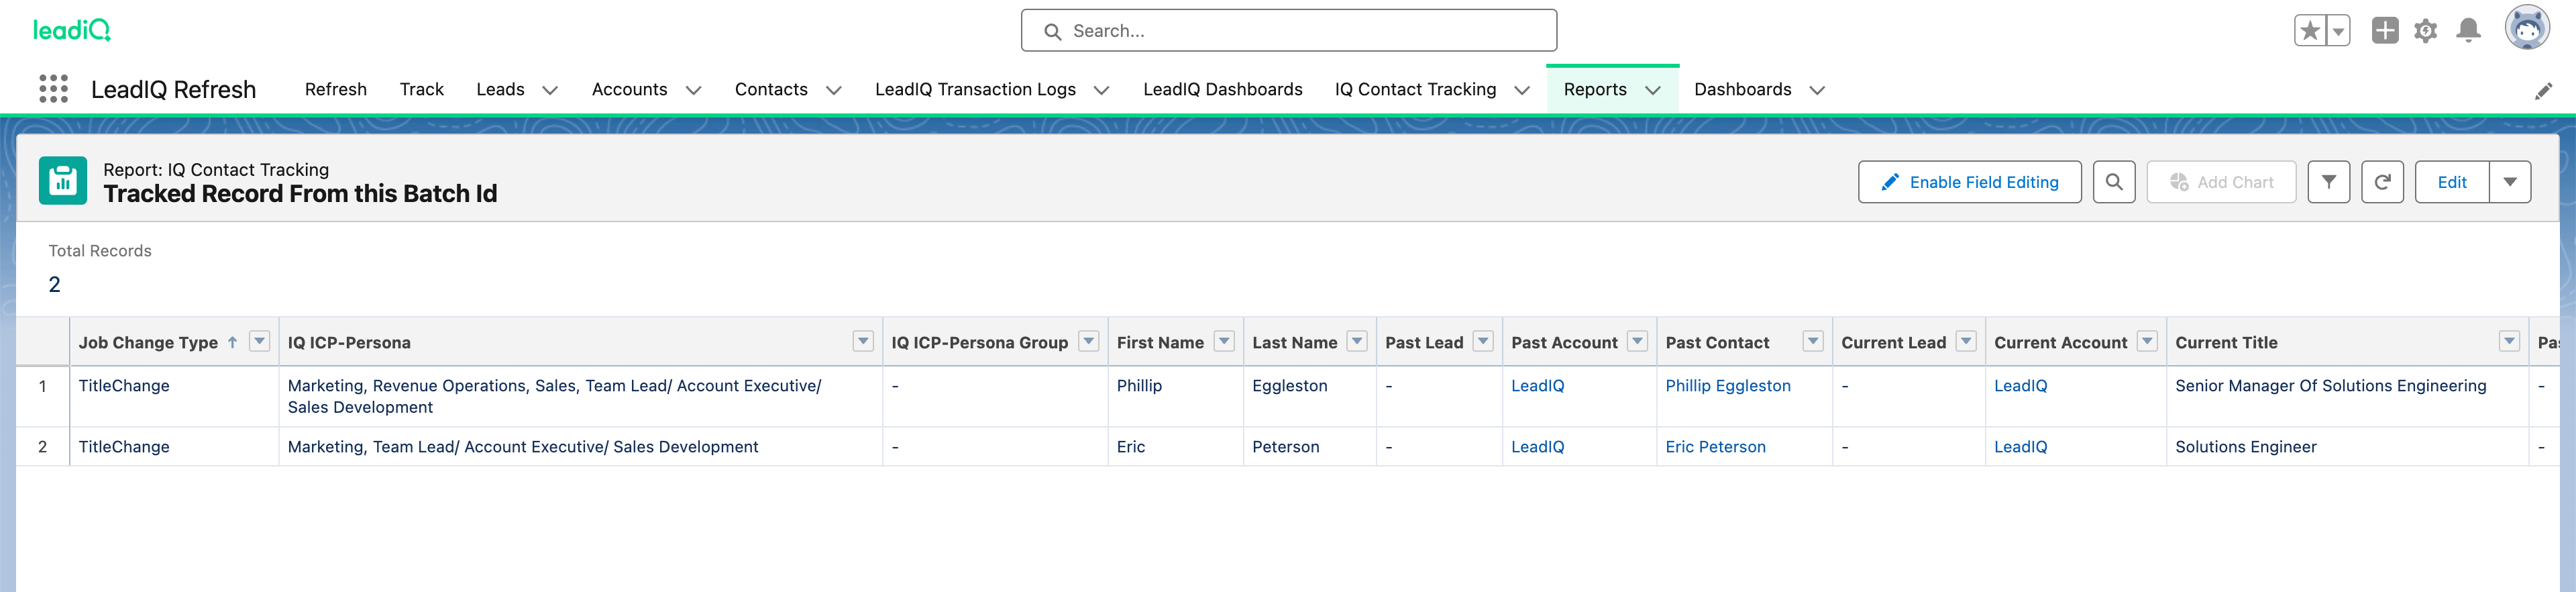
Task: Open IQ ICP-Persona column menu
Action: 864,342
